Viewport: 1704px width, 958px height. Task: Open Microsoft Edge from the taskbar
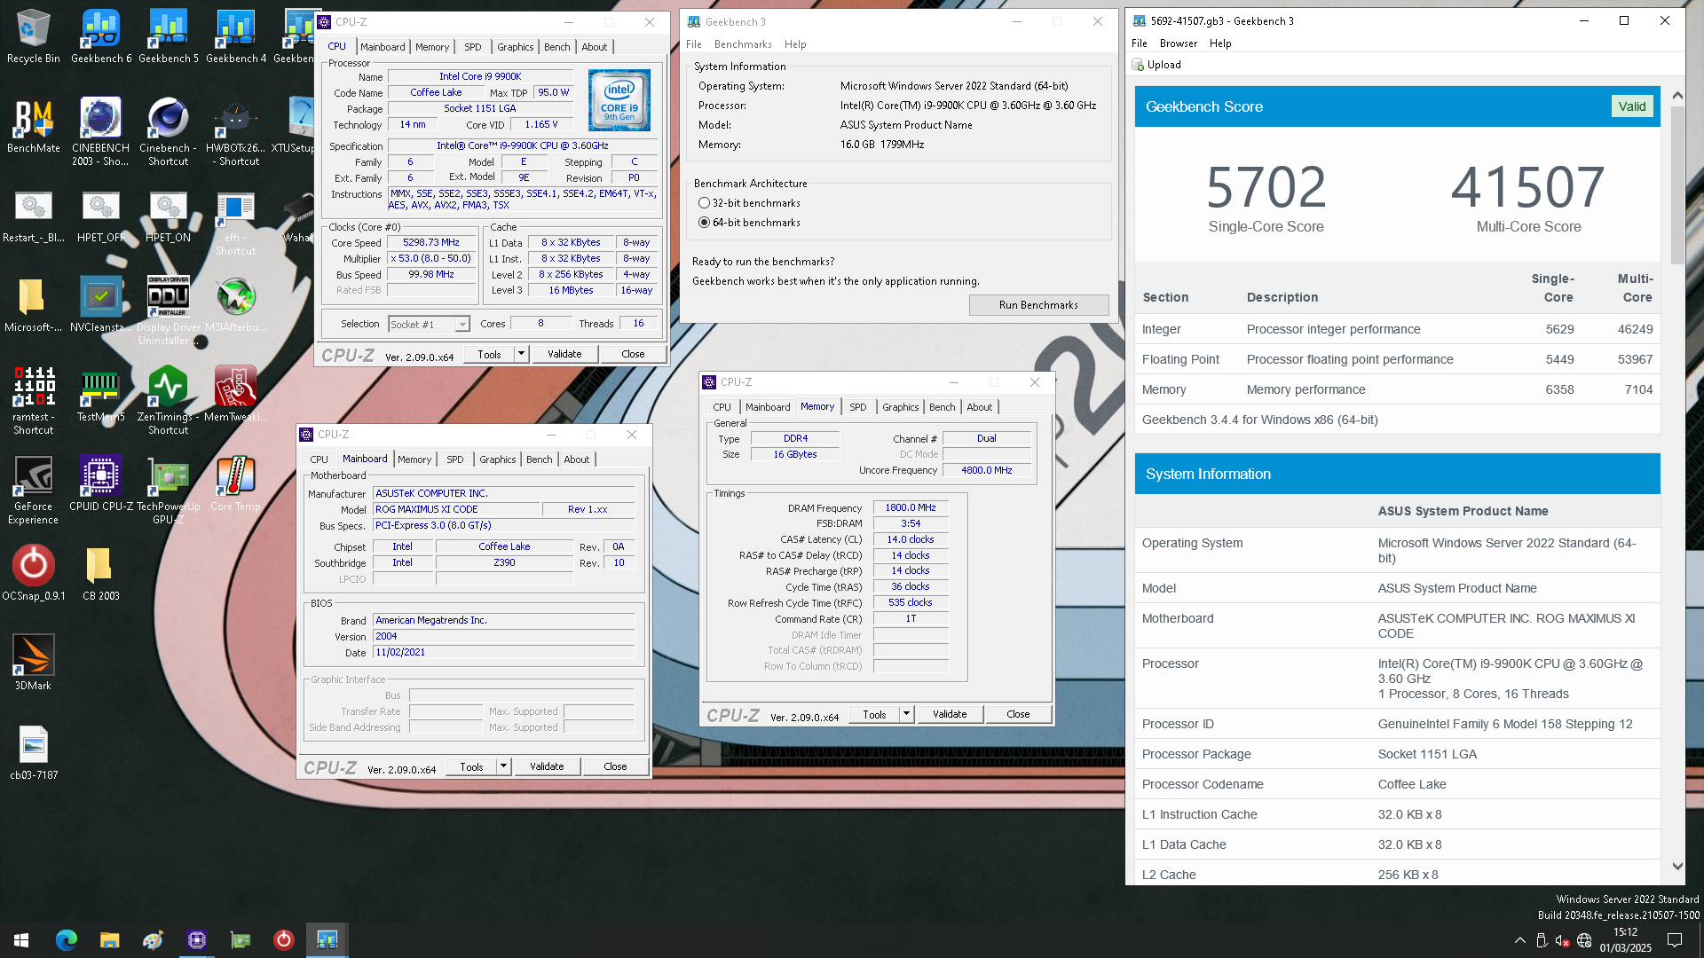click(67, 939)
